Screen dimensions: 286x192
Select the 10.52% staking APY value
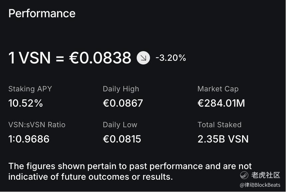26,103
